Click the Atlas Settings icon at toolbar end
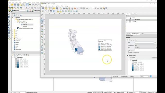The width and height of the screenshot is (165, 93). [106, 8]
